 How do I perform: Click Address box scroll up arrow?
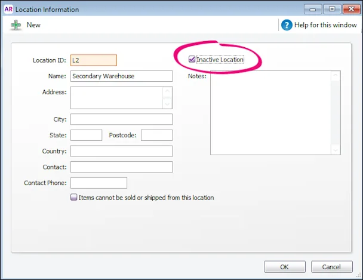coord(167,91)
